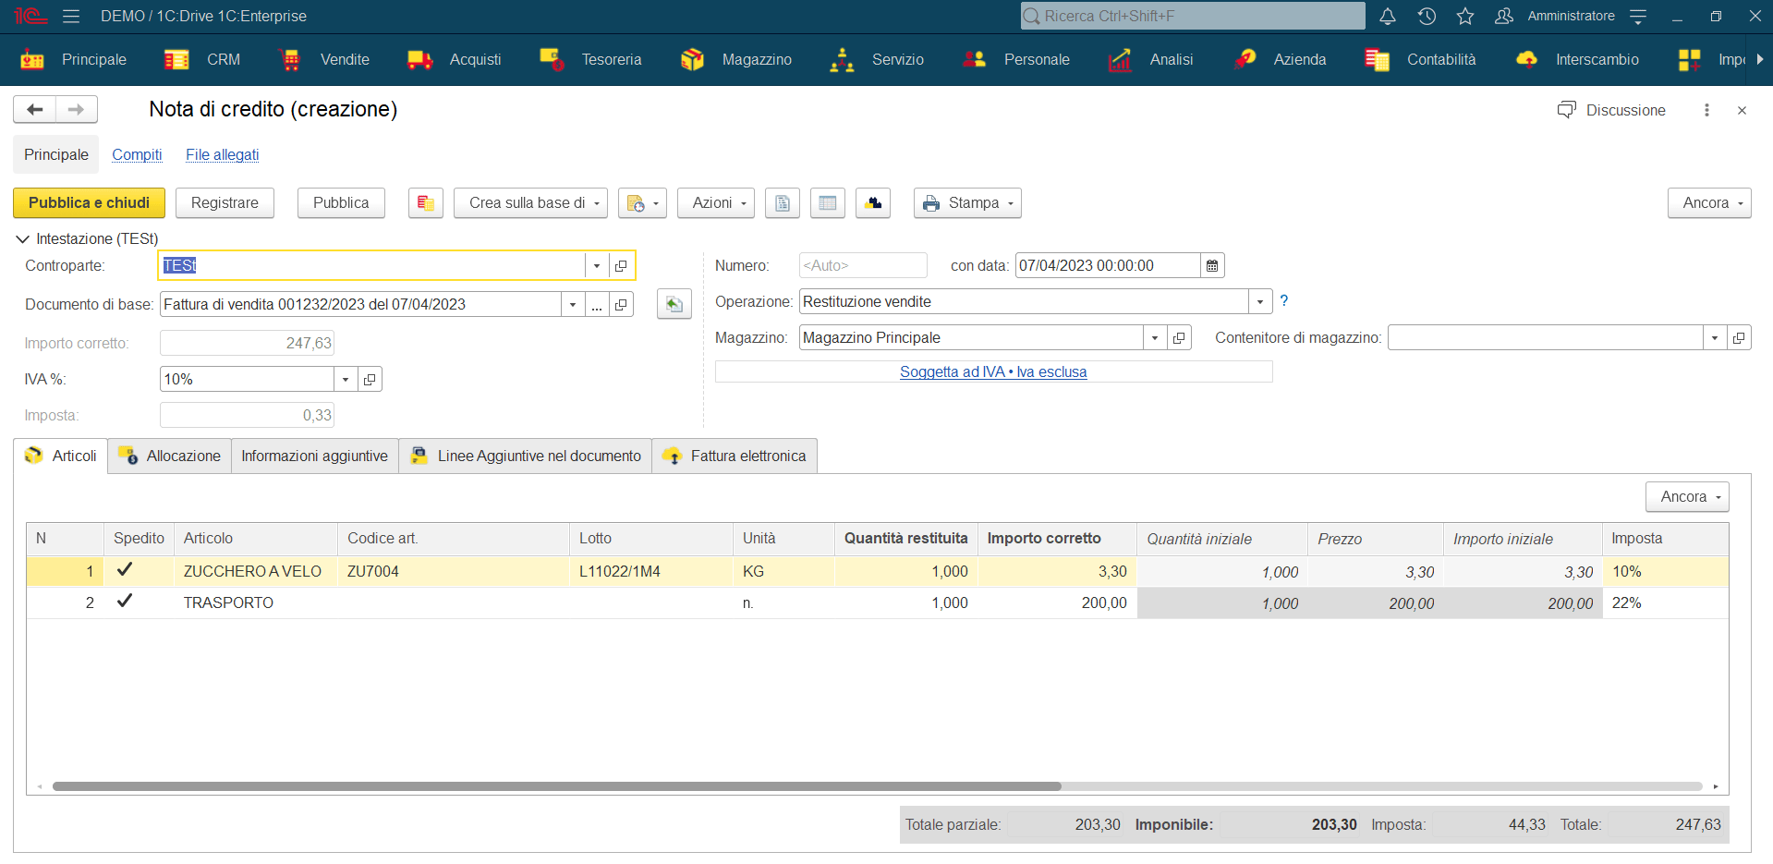Viewport: 1773px width, 864px height.
Task: Click the question mark help for Operazione
Action: click(1283, 301)
